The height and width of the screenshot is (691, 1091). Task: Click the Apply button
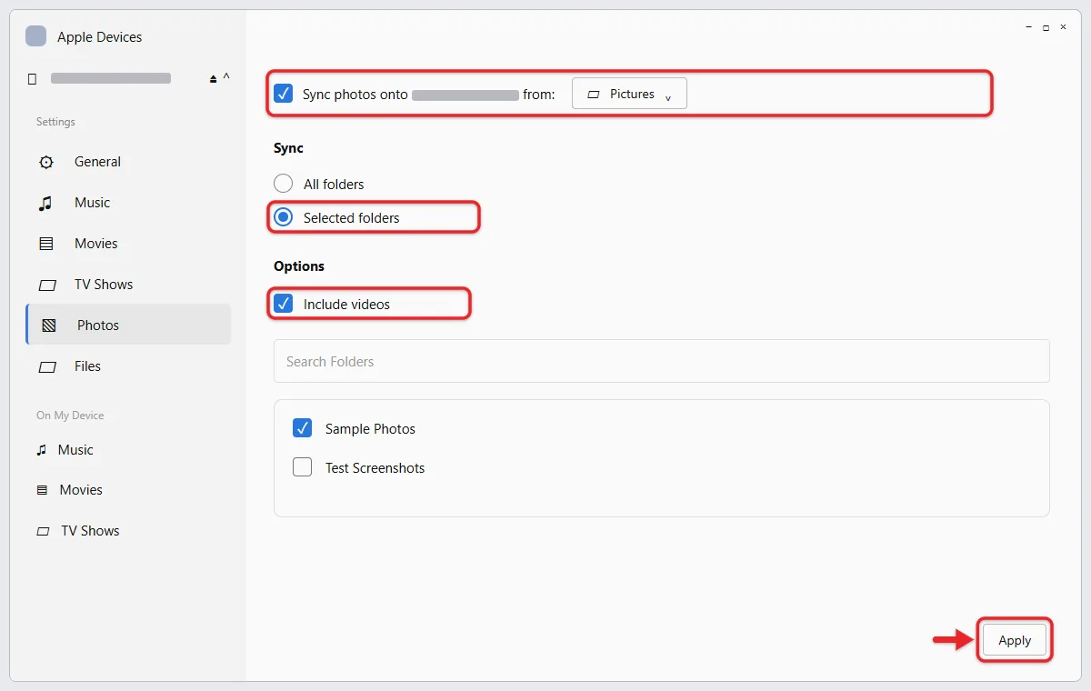pos(1015,640)
